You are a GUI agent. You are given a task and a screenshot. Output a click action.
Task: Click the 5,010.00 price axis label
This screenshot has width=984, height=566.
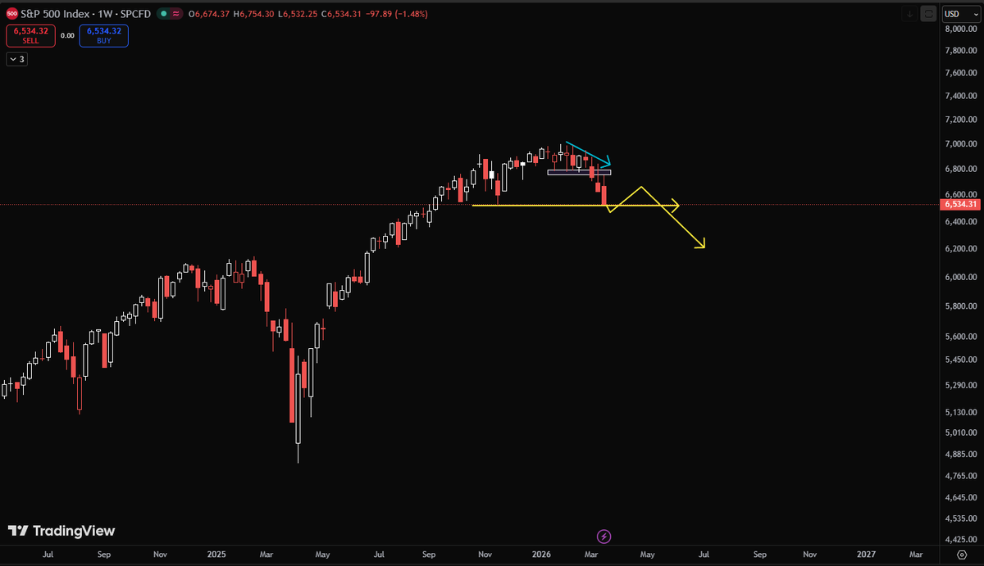tap(961, 432)
